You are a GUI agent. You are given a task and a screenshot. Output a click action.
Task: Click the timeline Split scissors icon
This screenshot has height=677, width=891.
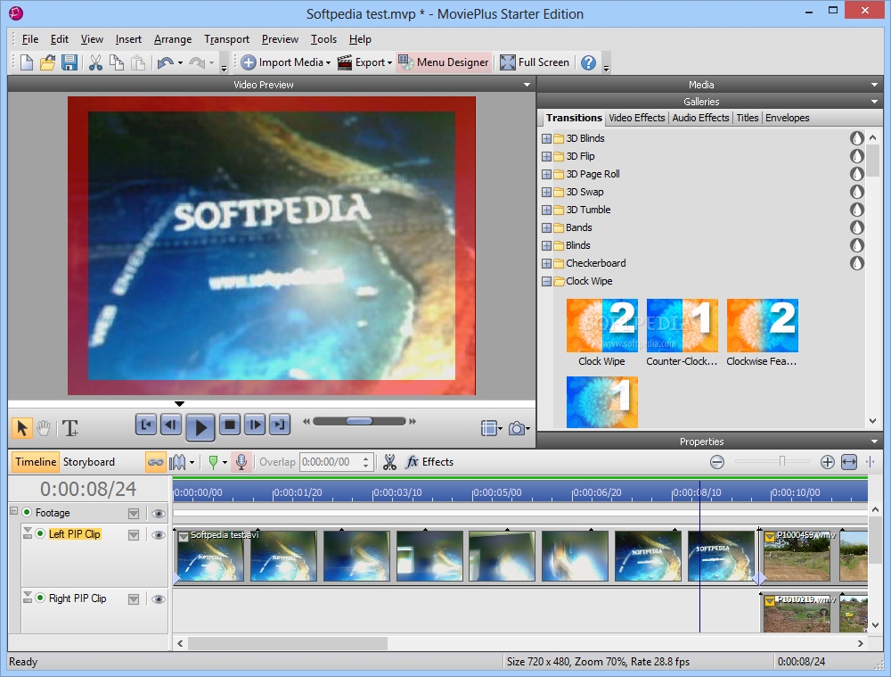tap(389, 462)
